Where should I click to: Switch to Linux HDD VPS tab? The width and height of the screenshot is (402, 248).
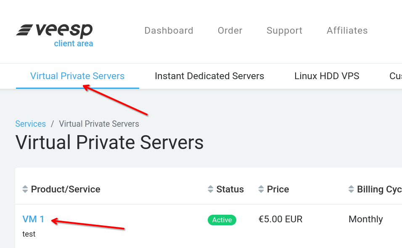point(327,76)
